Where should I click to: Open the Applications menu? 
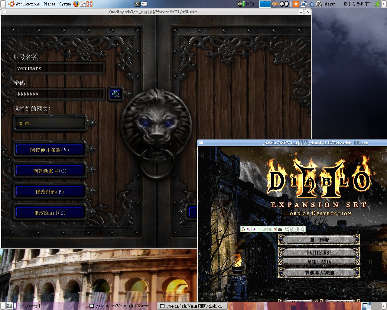(x=28, y=4)
